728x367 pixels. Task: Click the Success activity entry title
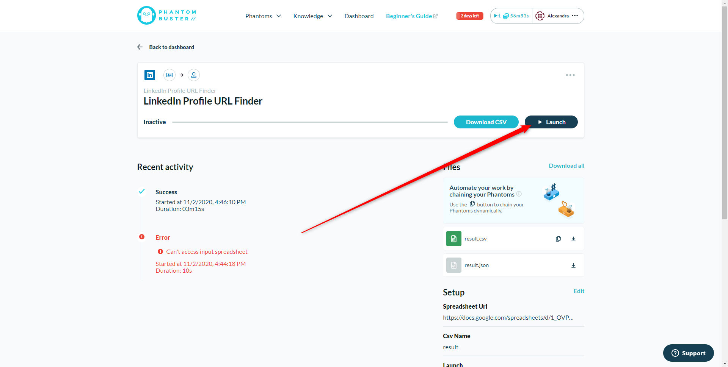(x=166, y=192)
